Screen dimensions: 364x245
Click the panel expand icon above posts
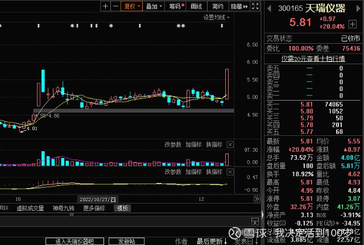255,221
